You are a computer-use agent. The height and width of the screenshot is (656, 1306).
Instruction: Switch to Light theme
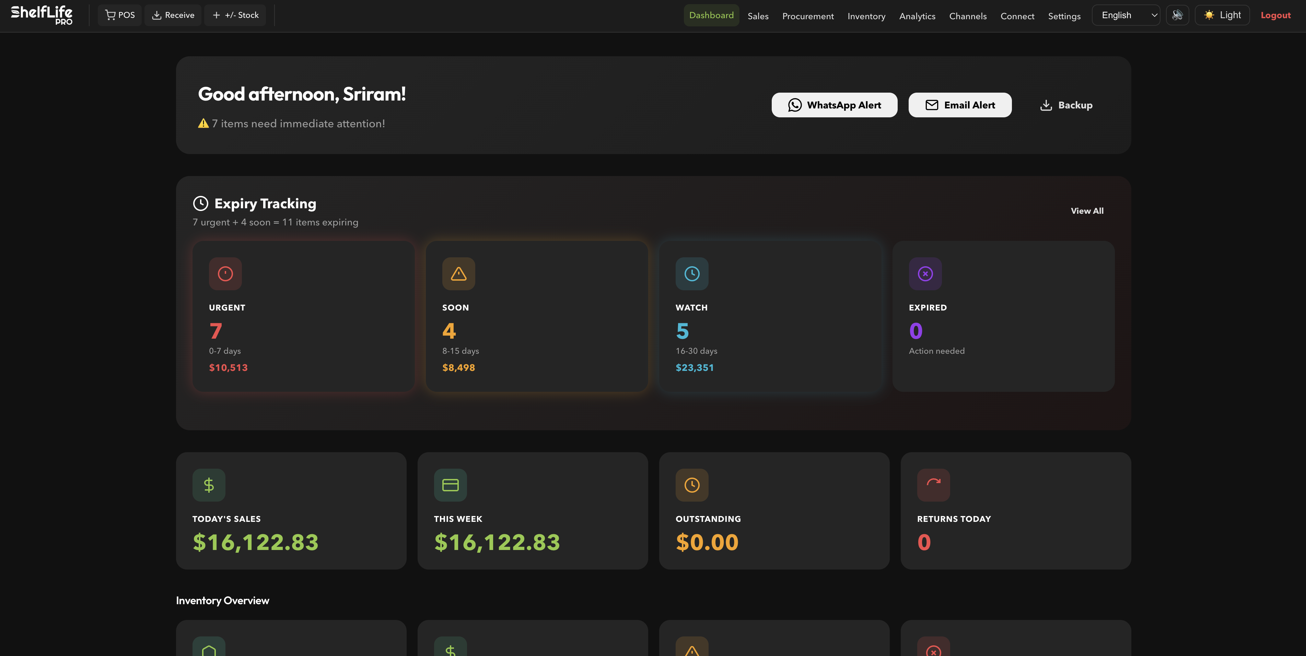coord(1222,15)
